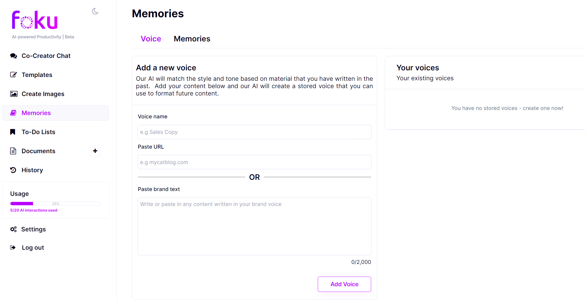Click the Usage progress bar
Viewport: 585px width, 302px height.
(55, 203)
